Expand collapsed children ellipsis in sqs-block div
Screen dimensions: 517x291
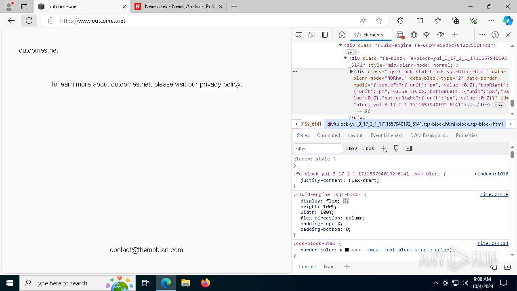point(470,105)
